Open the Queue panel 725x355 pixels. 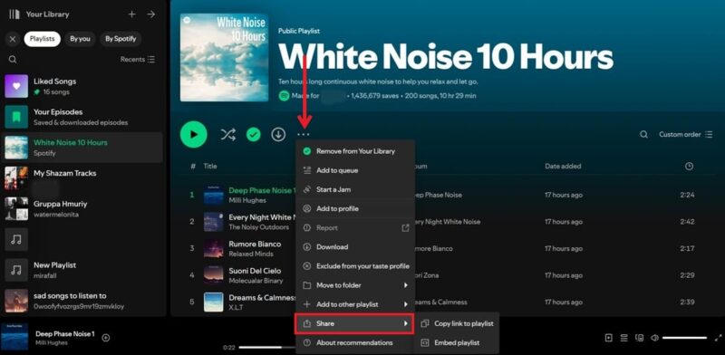click(x=623, y=338)
